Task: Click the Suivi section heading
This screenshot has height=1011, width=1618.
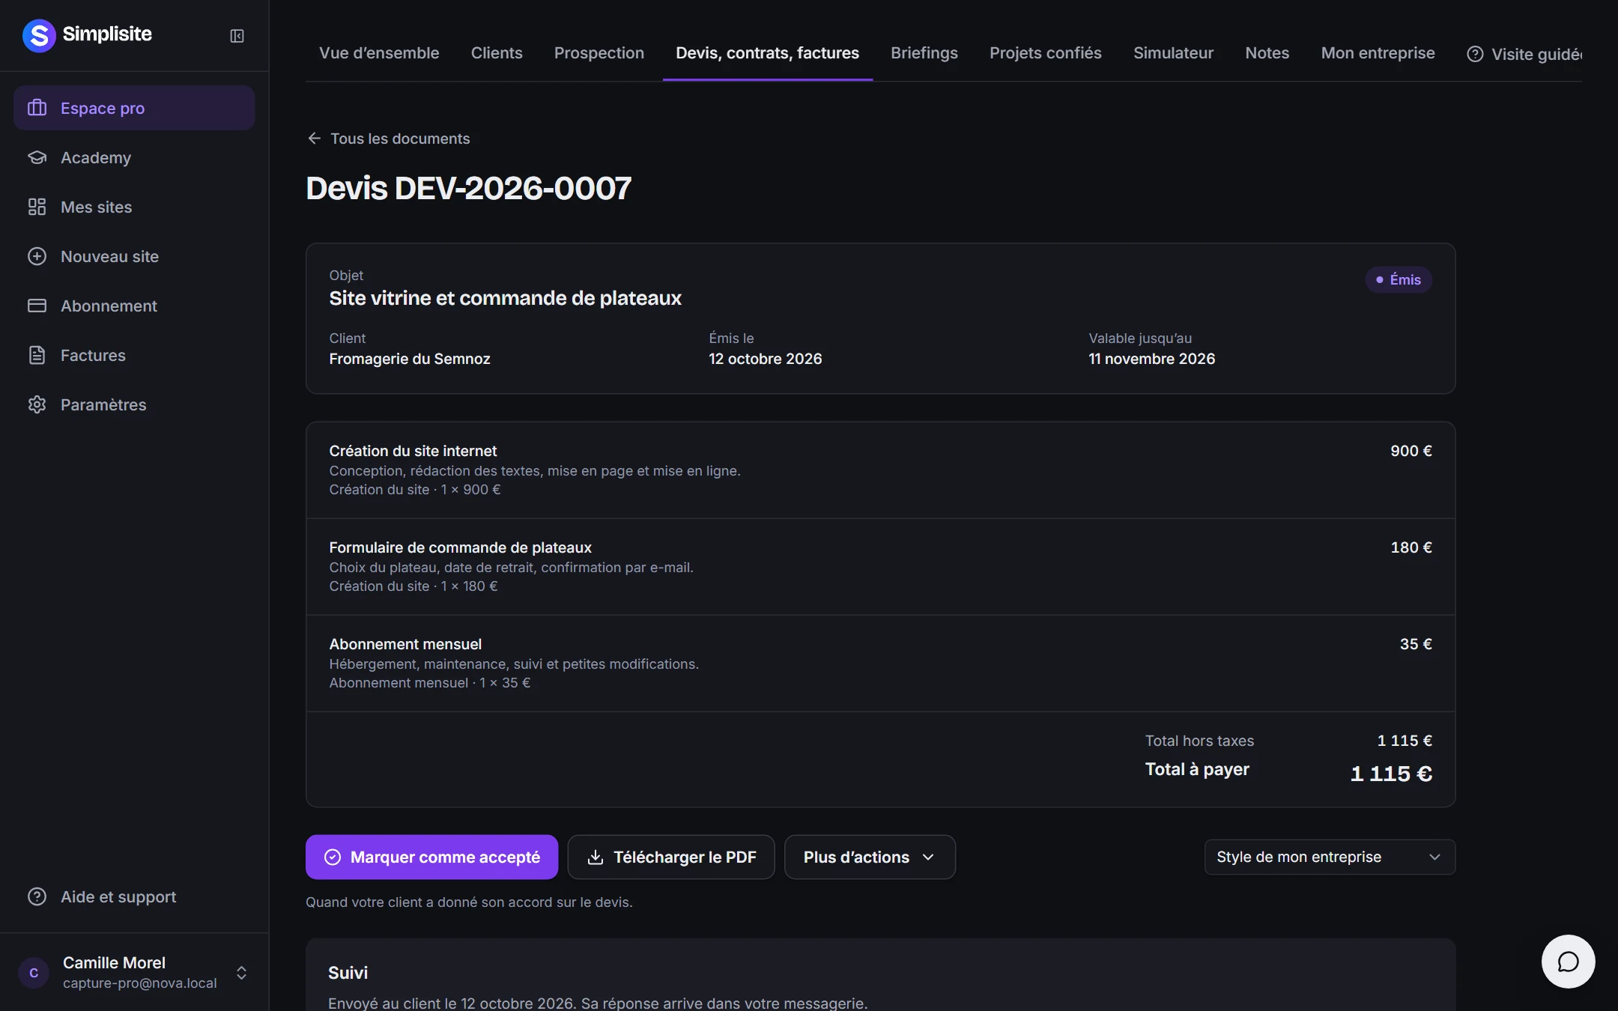Action: tap(348, 973)
